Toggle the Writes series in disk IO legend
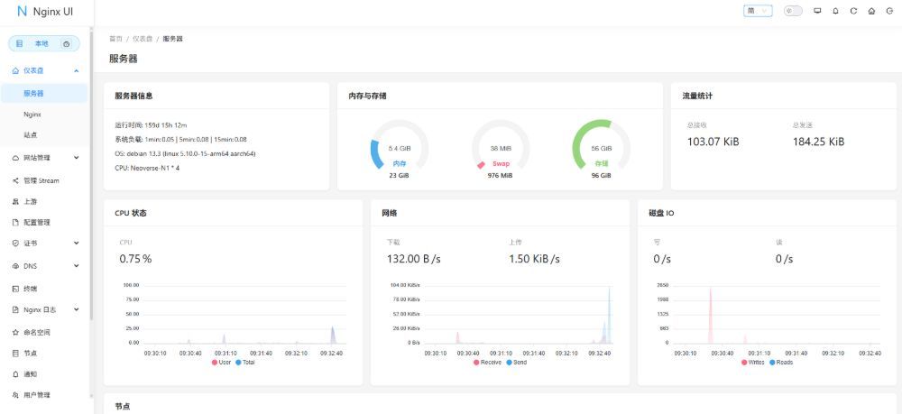The height and width of the screenshot is (414, 902). (753, 363)
